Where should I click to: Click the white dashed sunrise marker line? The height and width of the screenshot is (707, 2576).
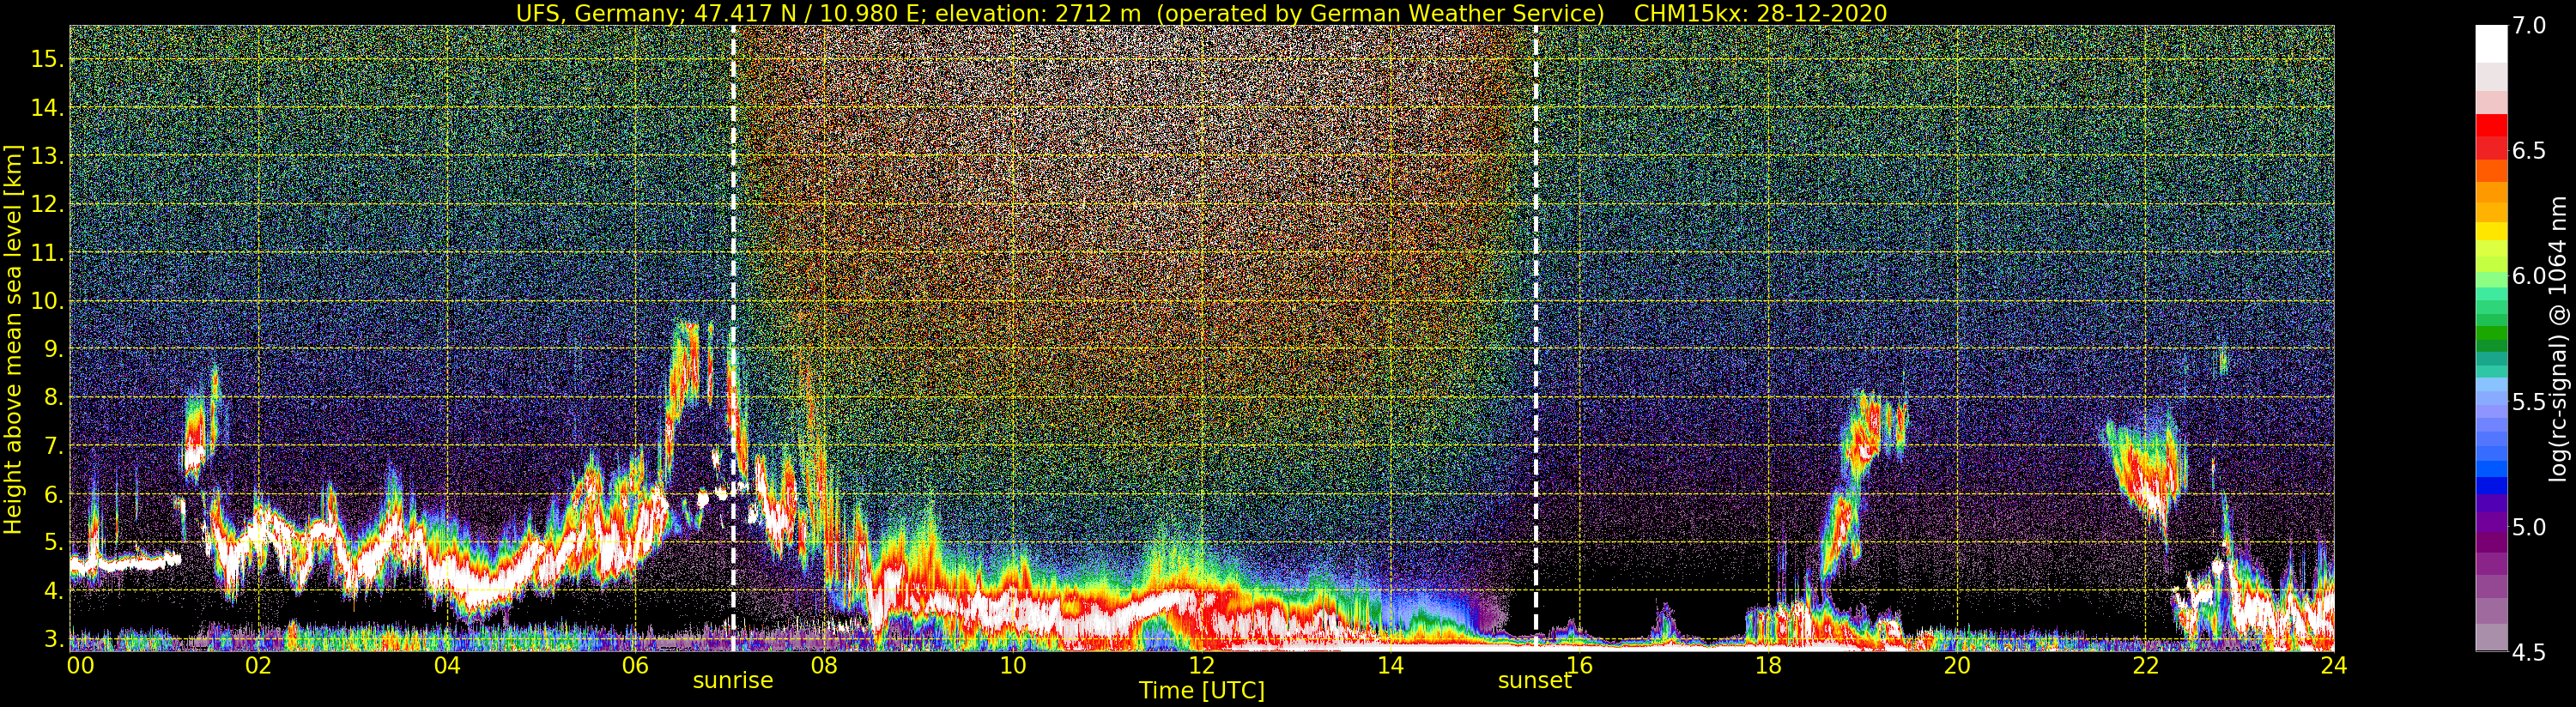733,340
